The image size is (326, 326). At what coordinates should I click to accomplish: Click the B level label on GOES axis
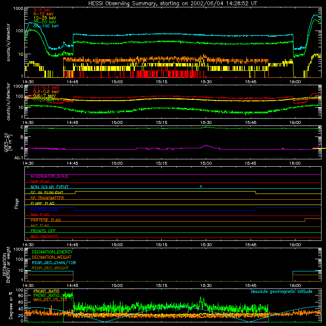(22, 137)
